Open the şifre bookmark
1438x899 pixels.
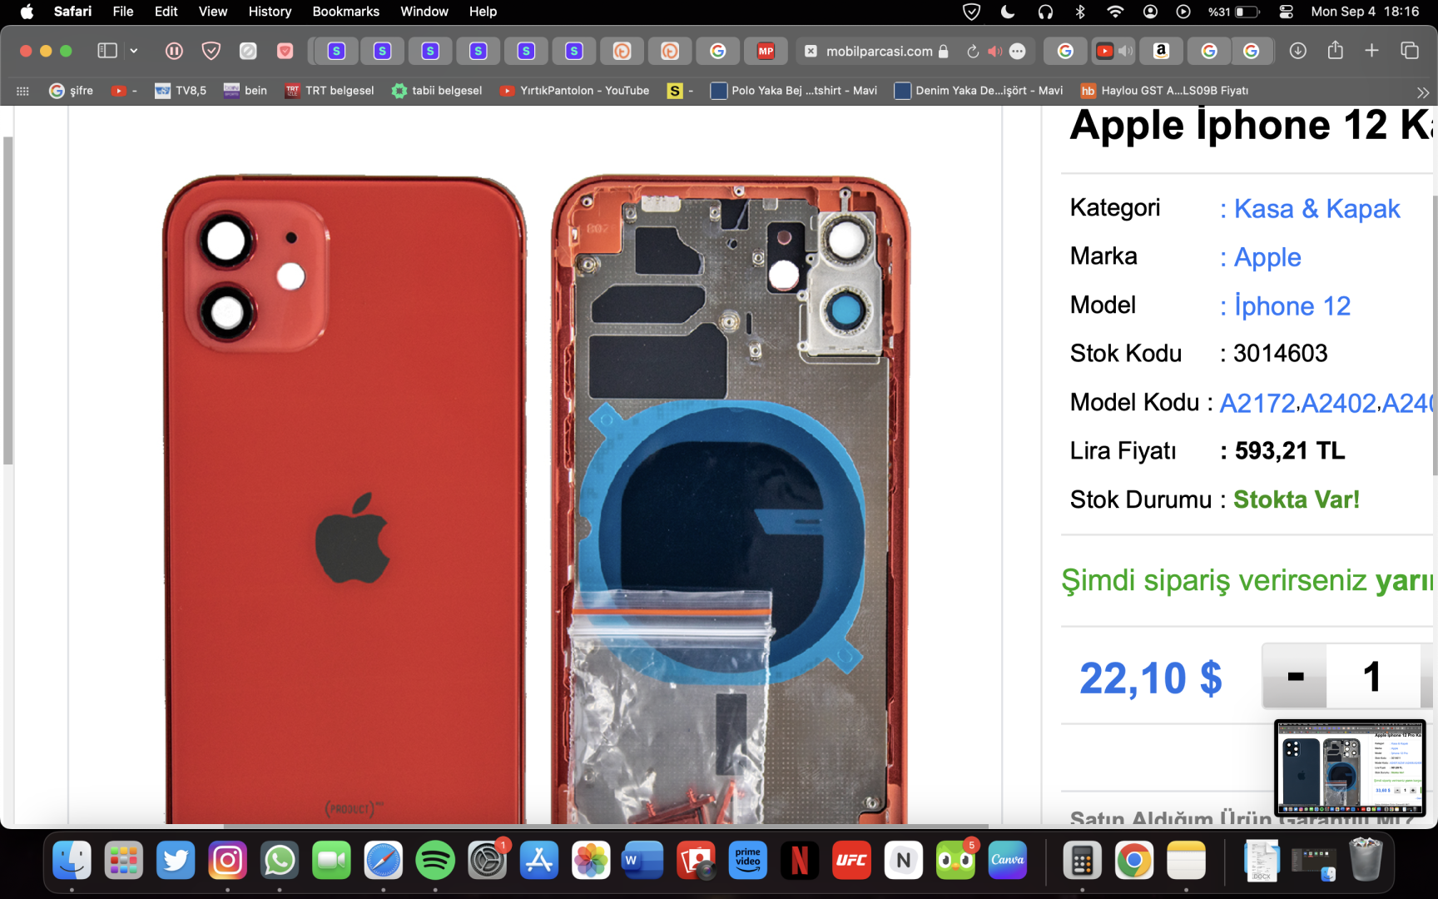coord(72,91)
